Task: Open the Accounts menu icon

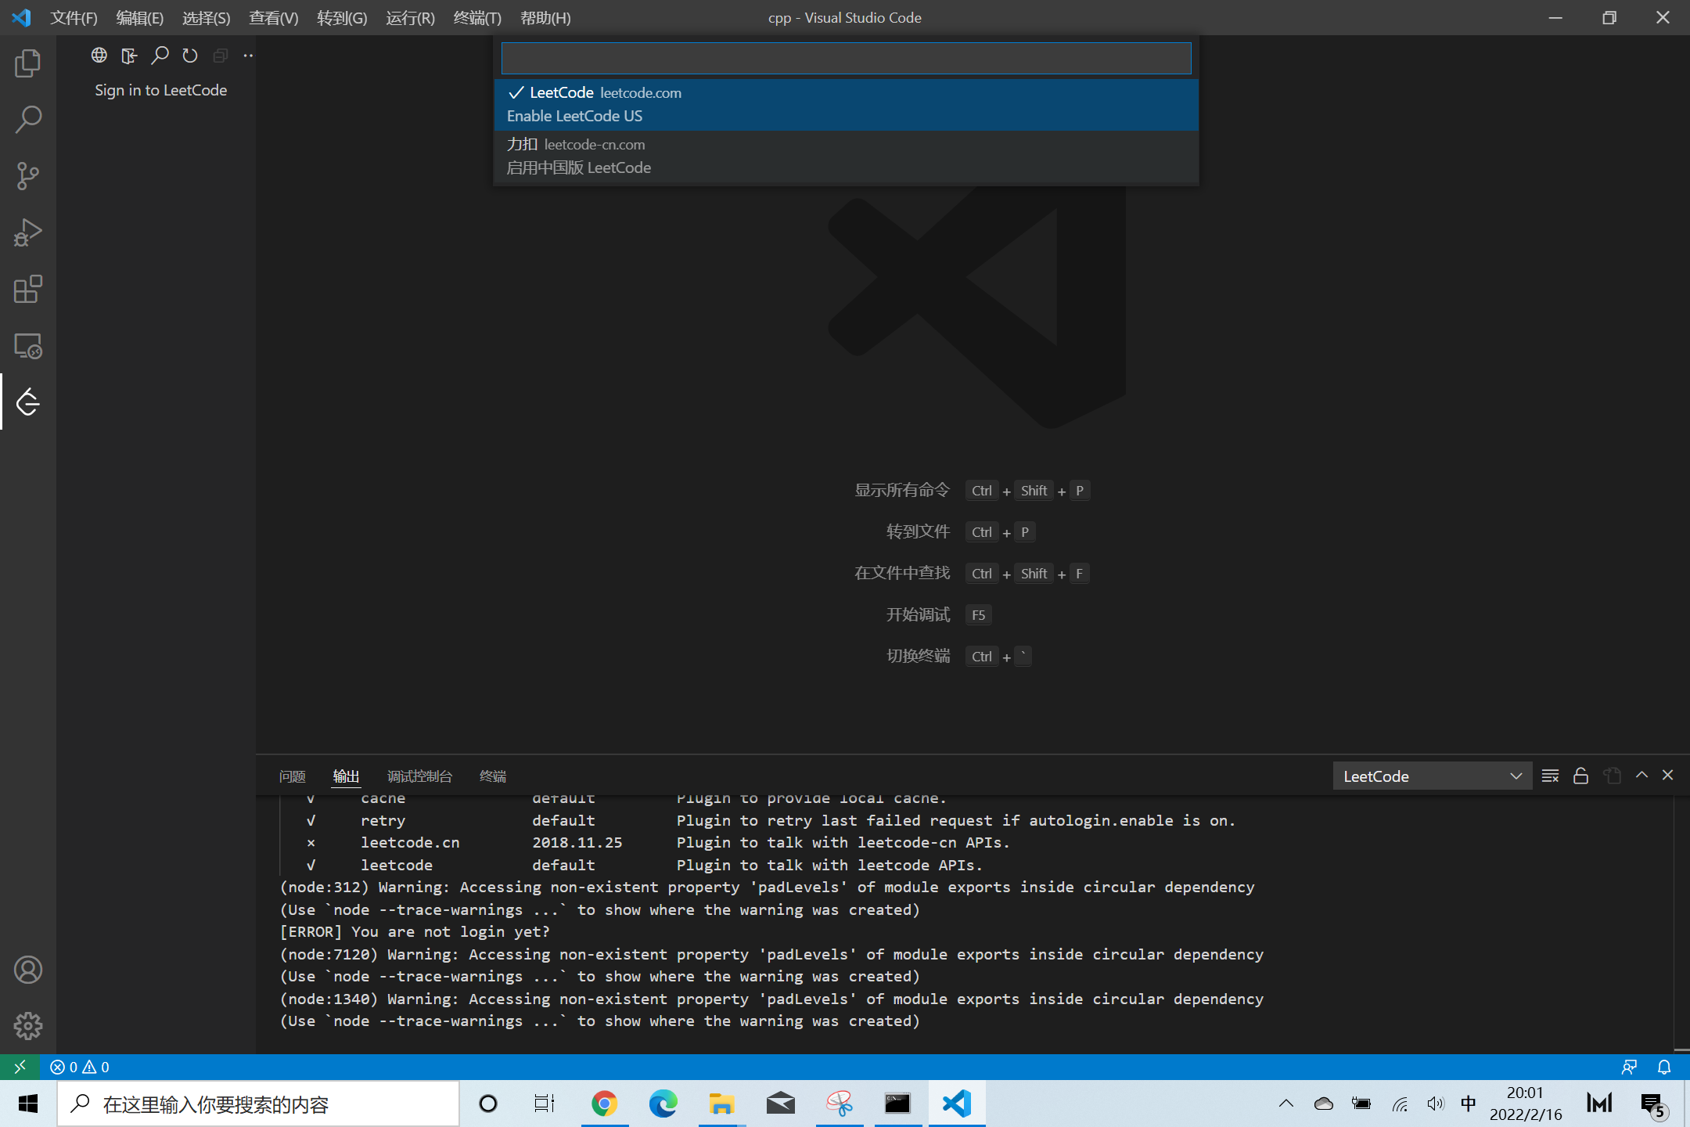Action: (x=28, y=970)
